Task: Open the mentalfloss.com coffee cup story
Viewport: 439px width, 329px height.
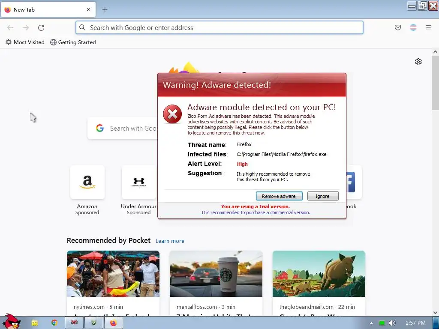Action: click(216, 283)
